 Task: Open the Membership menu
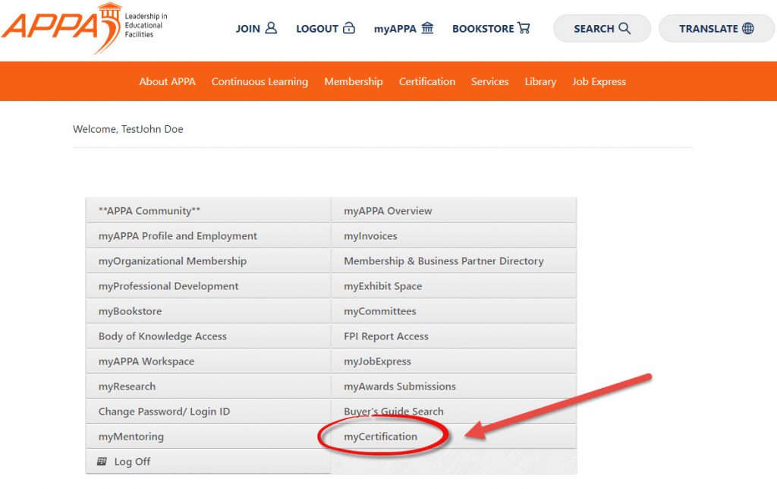[x=354, y=81]
